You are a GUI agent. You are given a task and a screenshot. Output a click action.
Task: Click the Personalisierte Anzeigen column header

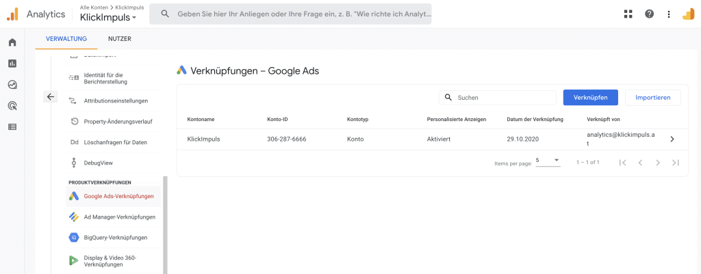tap(456, 119)
